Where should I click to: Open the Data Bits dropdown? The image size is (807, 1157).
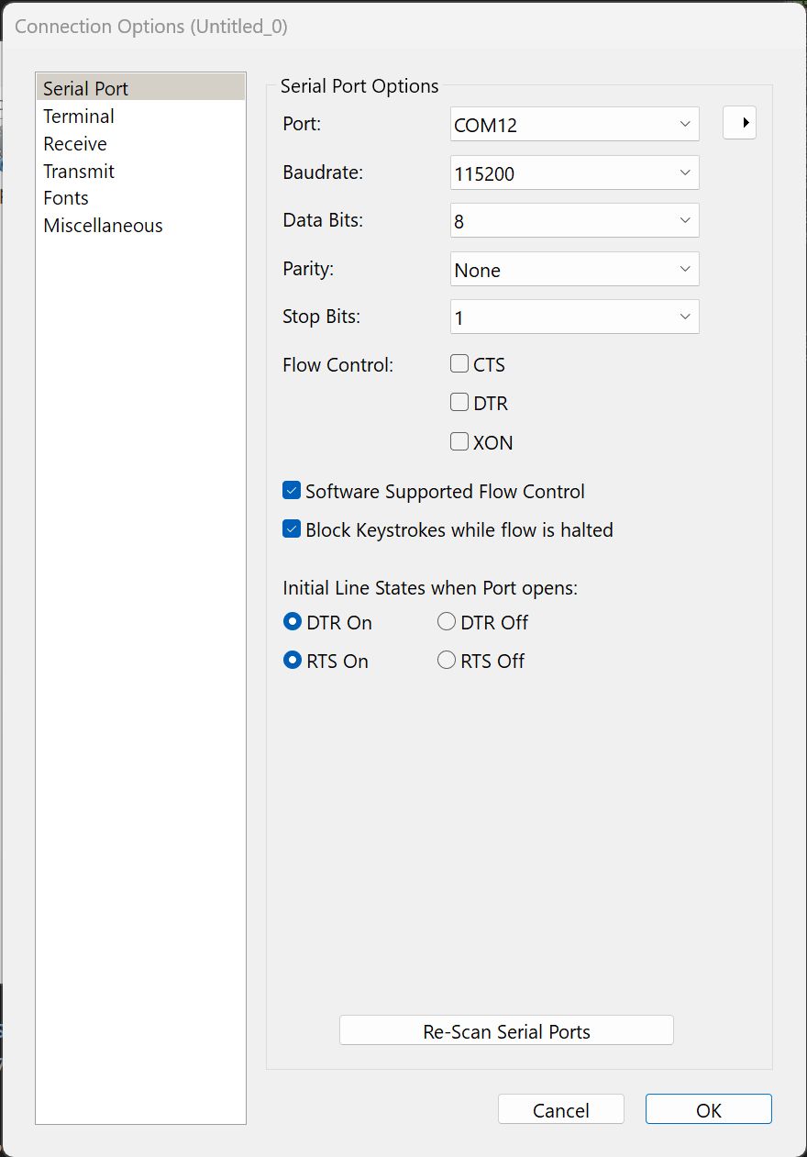575,221
